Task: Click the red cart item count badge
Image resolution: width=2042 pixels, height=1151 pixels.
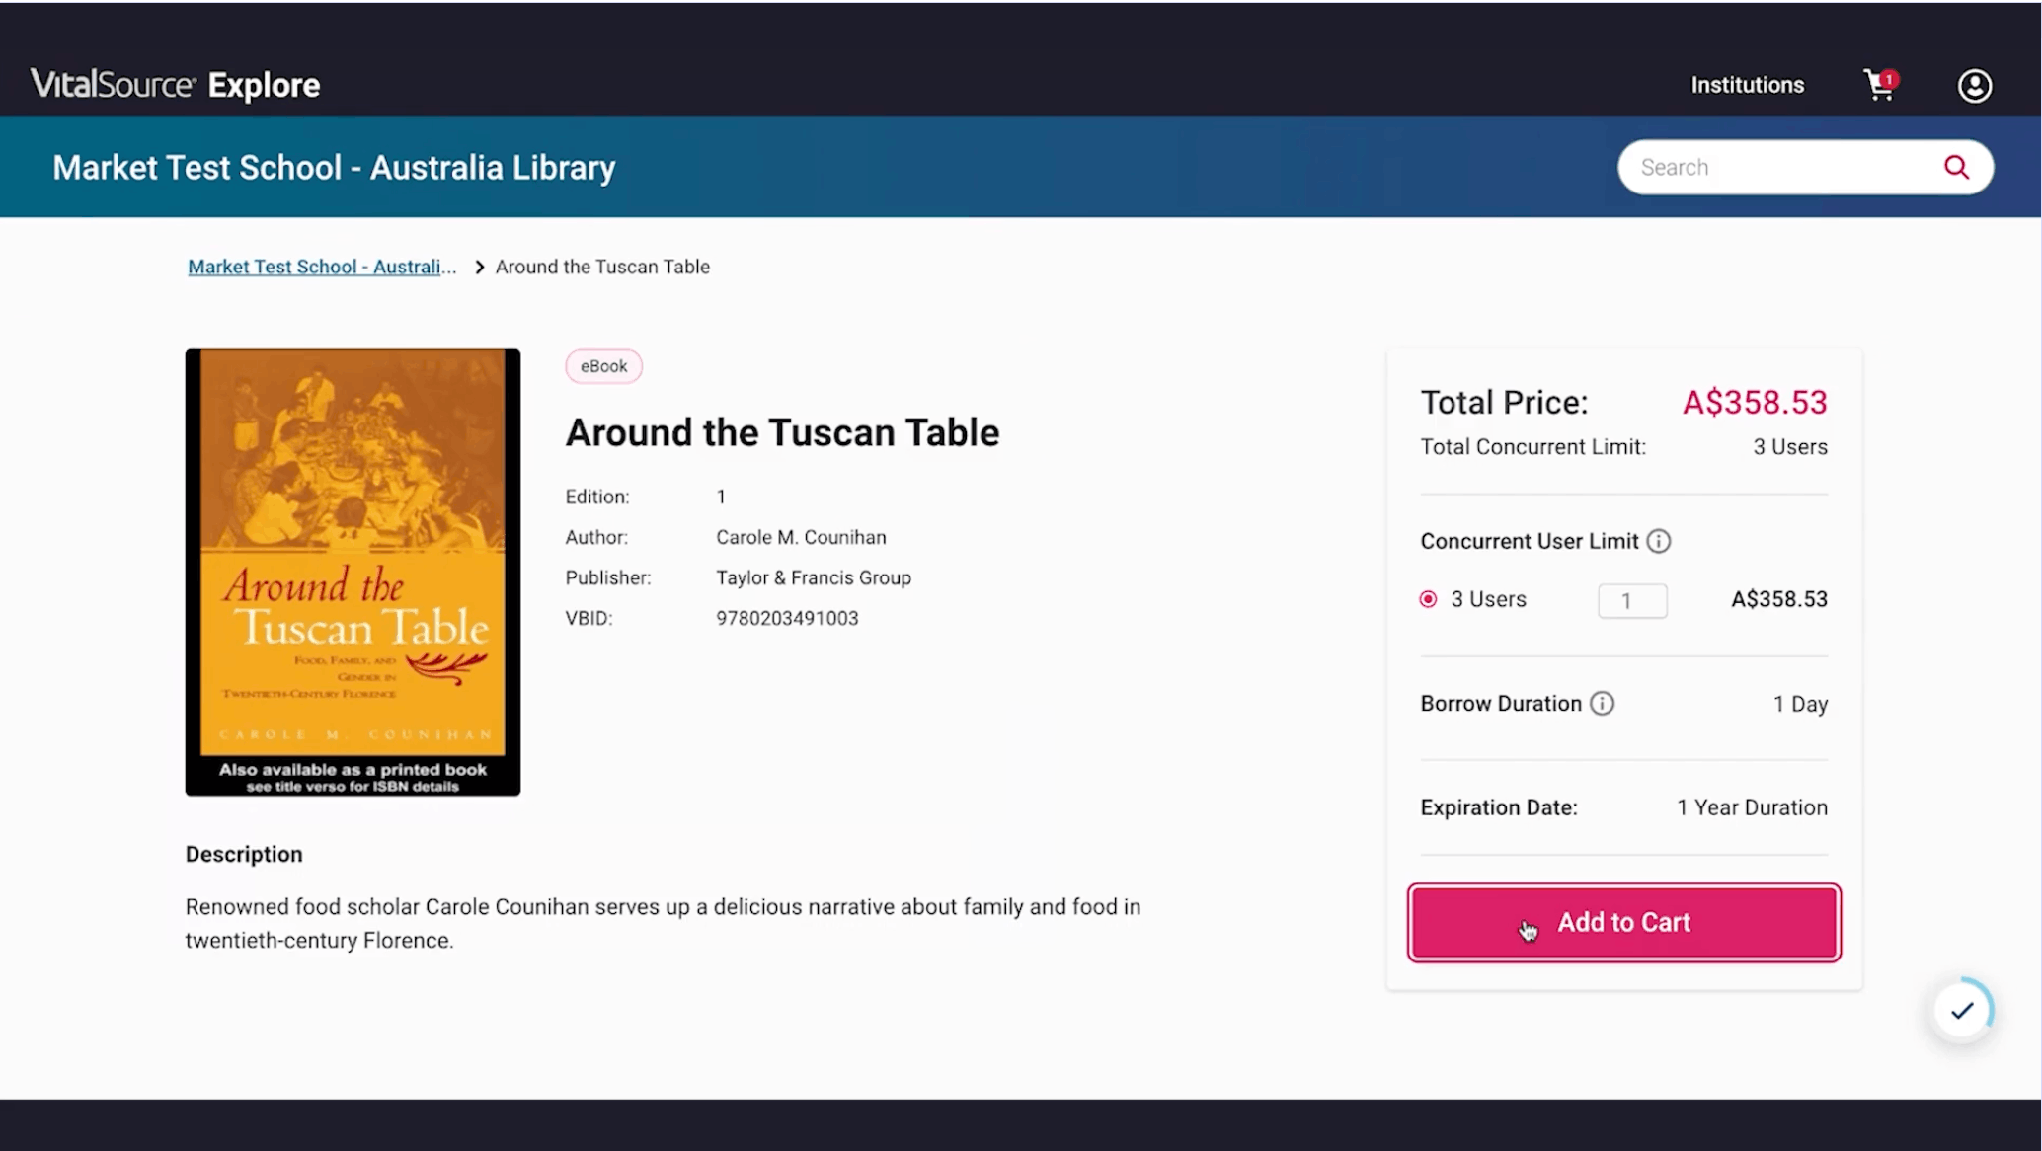Action: click(x=1889, y=78)
